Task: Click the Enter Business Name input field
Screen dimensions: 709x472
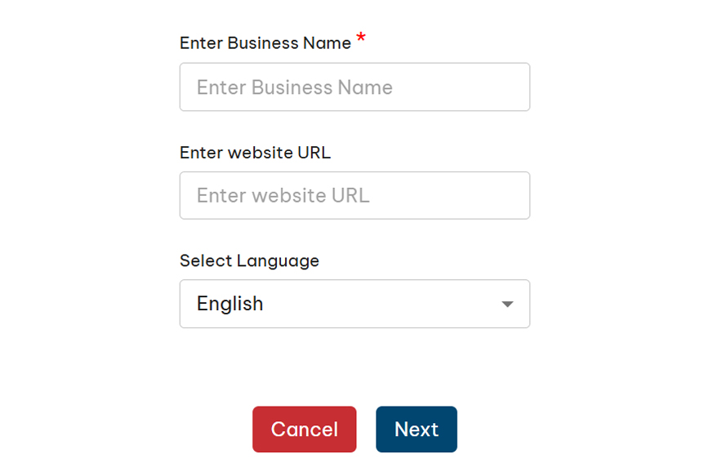Action: pyautogui.click(x=354, y=87)
